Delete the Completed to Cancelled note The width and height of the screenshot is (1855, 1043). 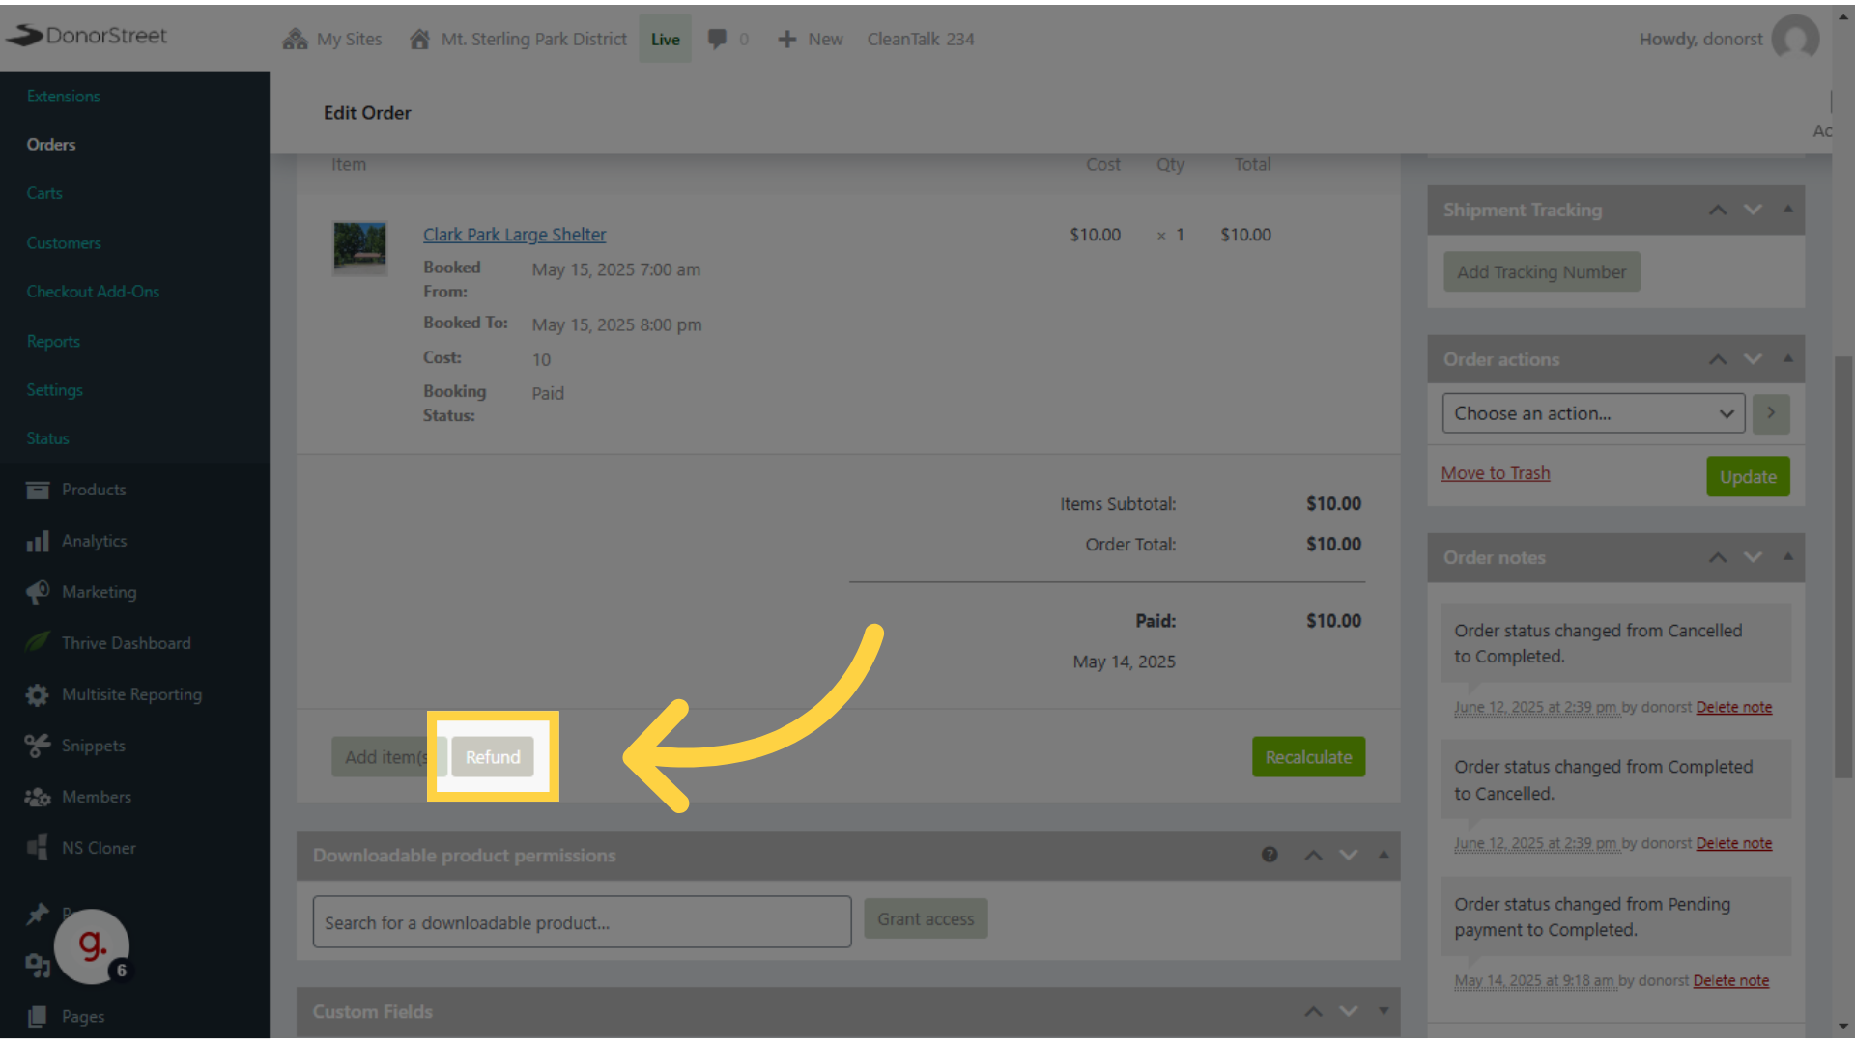click(x=1734, y=843)
